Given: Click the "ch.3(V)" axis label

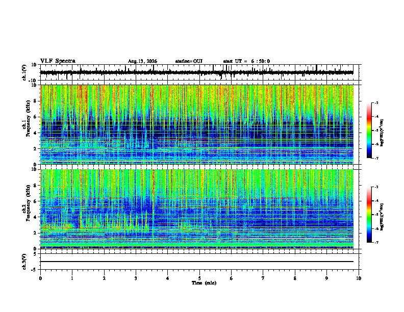Looking at the screenshot, I should click(x=24, y=262).
